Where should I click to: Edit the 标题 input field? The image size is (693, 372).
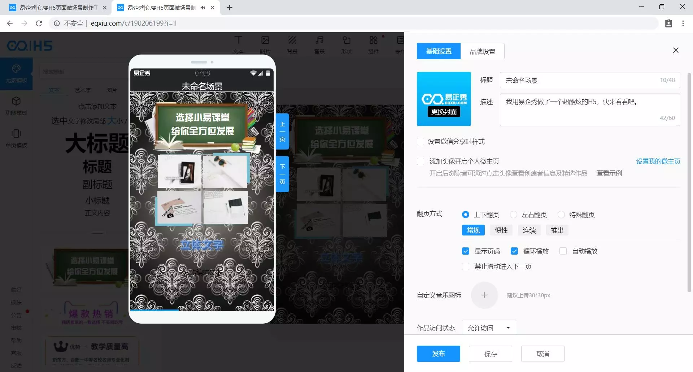point(590,80)
